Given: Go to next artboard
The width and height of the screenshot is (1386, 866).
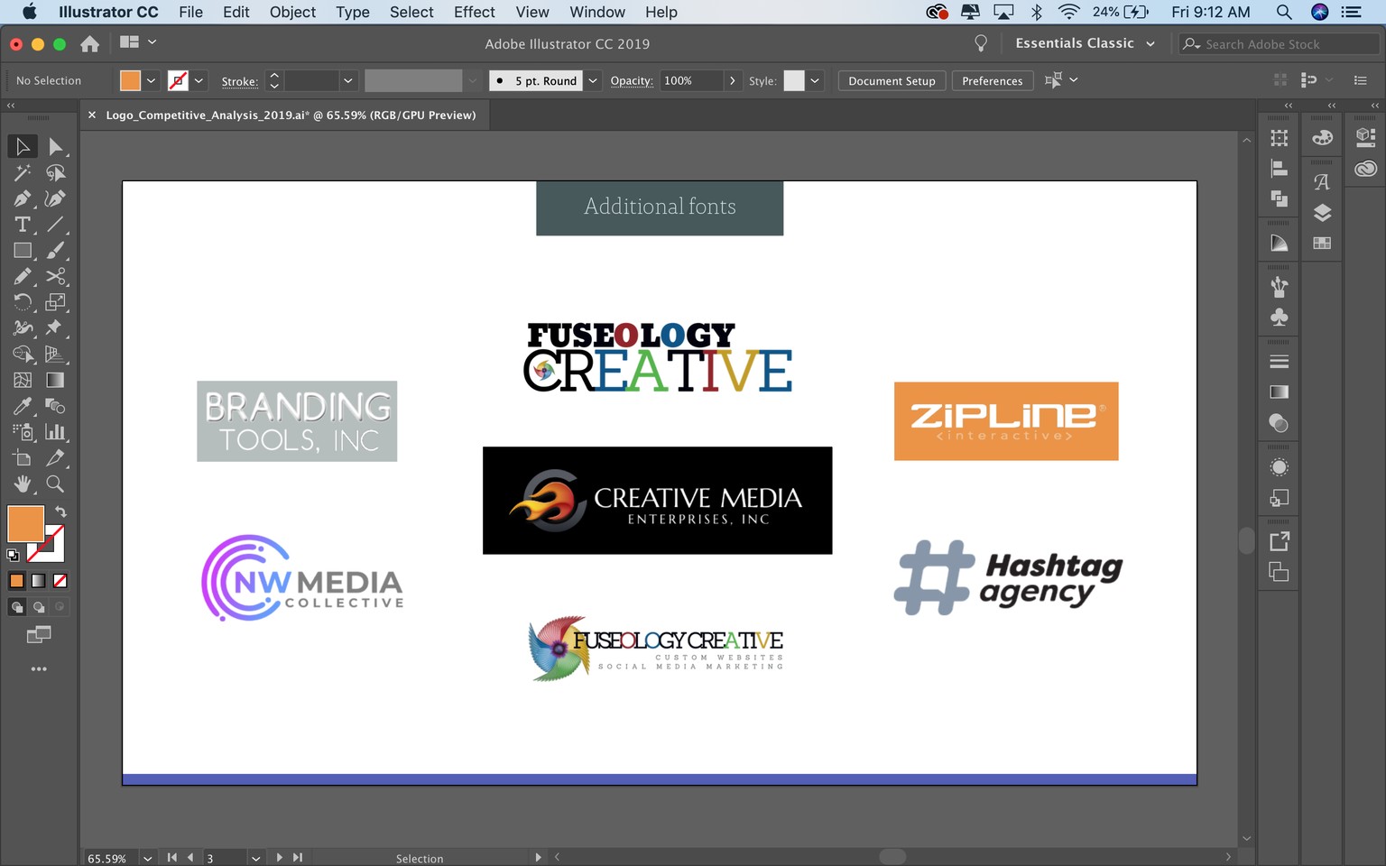Looking at the screenshot, I should 279,858.
